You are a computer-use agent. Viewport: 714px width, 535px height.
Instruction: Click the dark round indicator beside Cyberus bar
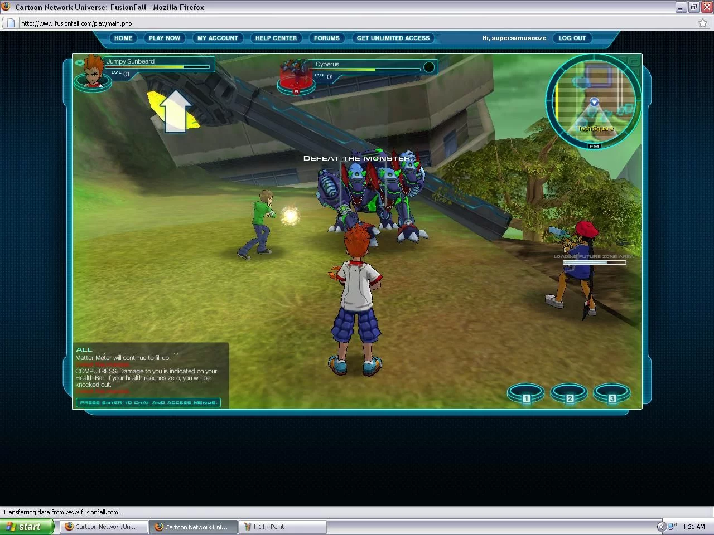pos(429,67)
